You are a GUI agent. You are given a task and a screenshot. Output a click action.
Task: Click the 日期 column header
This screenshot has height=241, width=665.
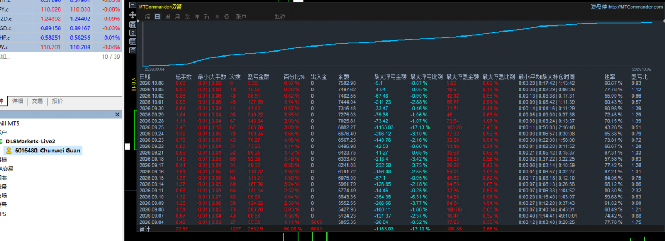pos(145,76)
